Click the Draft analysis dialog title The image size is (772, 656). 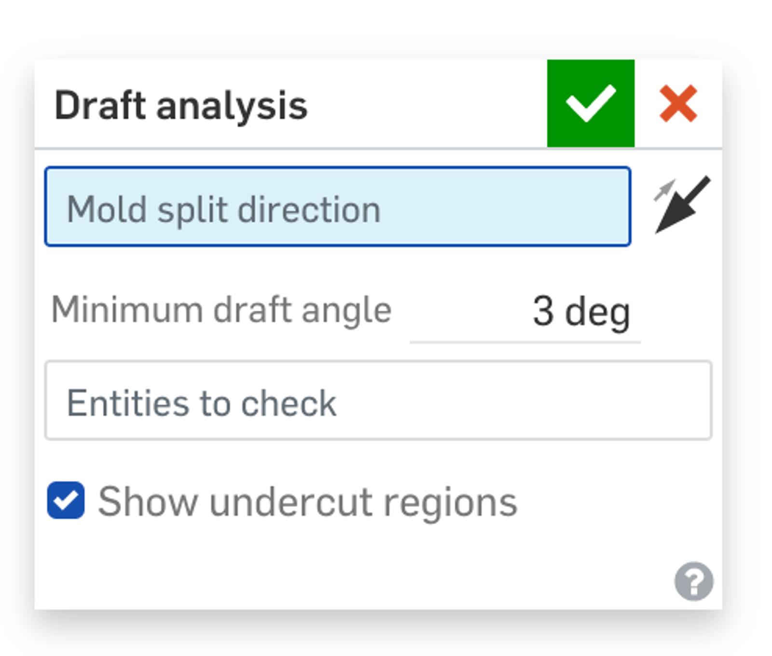pos(181,105)
